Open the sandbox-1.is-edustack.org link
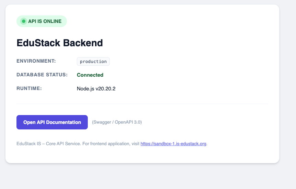The width and height of the screenshot is (296, 189). (x=173, y=144)
